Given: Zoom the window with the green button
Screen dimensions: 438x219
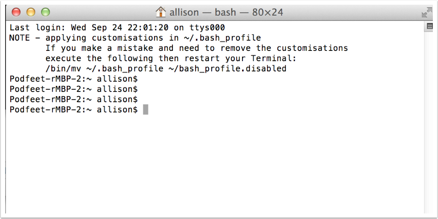Looking at the screenshot, I should point(45,12).
